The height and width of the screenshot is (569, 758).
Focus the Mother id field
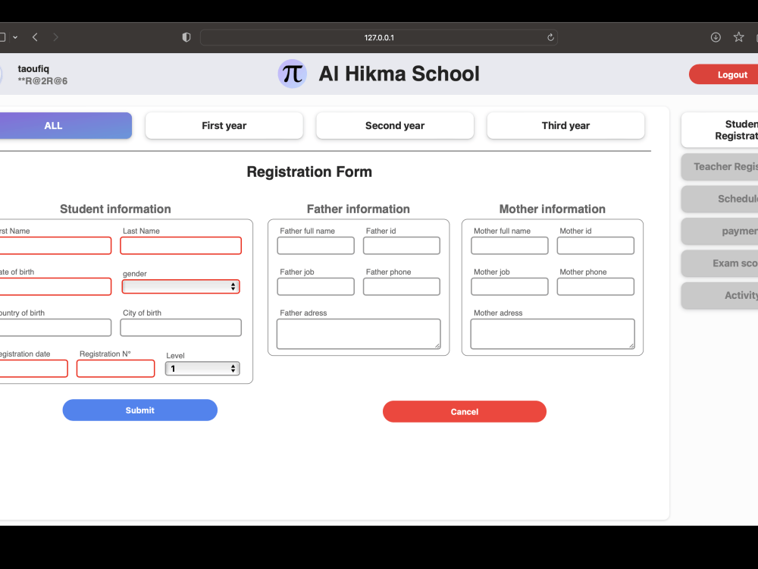[596, 246]
